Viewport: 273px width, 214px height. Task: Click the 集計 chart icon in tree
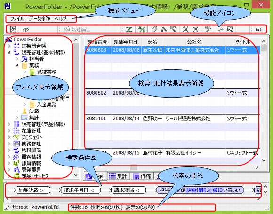[24, 118]
